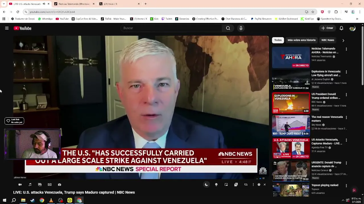Take a screenshot with the camera icon

[59, 184]
